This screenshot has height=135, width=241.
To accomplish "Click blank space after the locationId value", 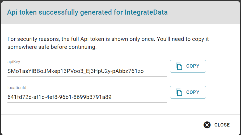I will (x=139, y=97).
